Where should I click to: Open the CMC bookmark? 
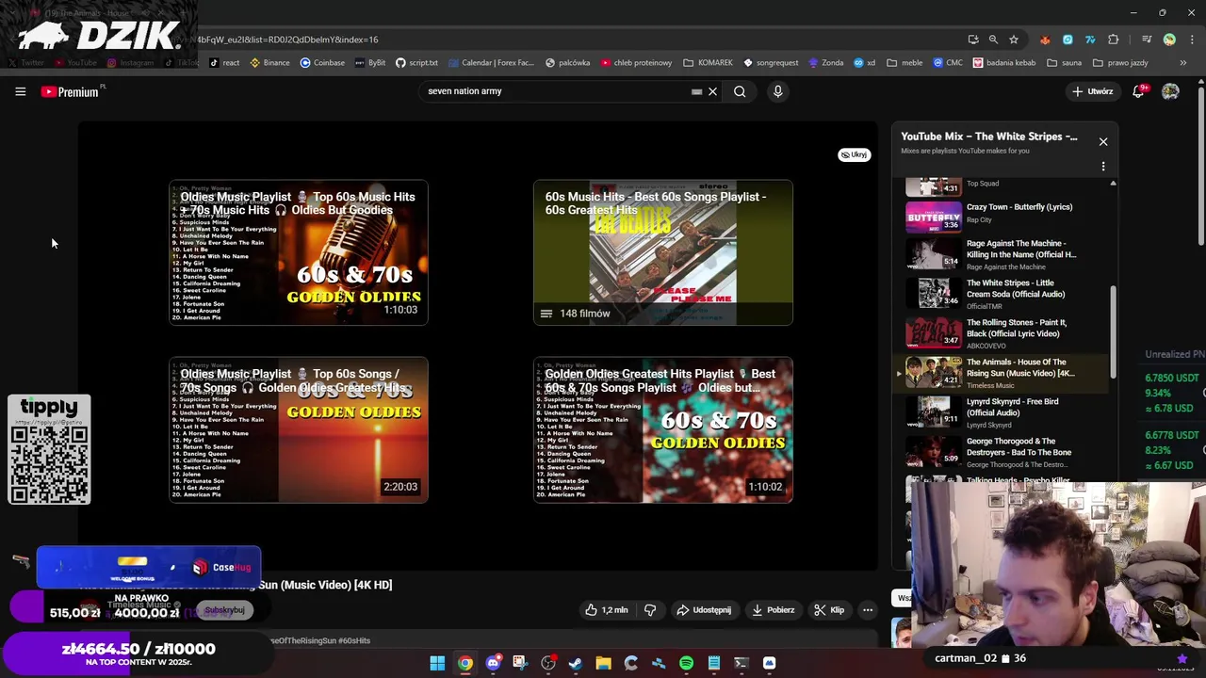point(948,63)
